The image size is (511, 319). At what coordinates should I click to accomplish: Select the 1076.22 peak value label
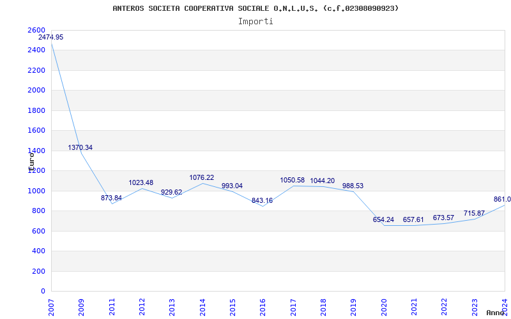point(202,178)
